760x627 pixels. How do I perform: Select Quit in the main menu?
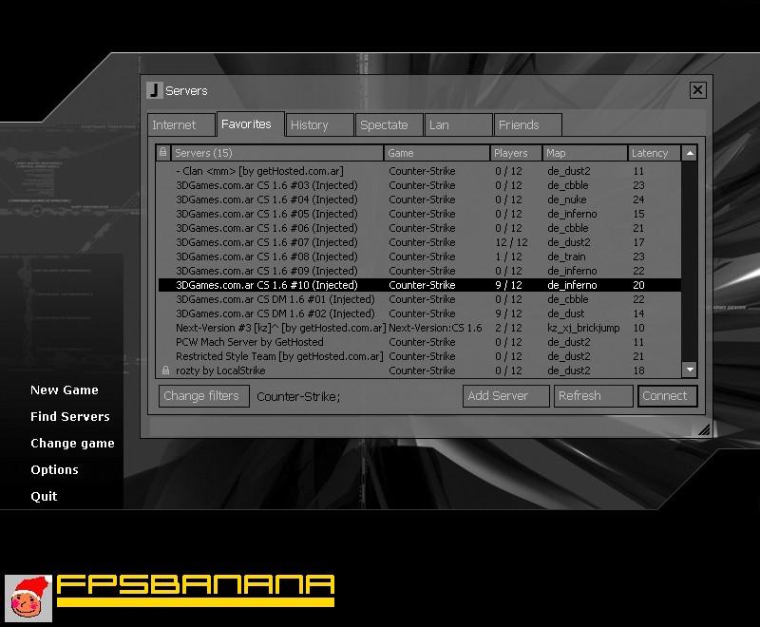[44, 497]
